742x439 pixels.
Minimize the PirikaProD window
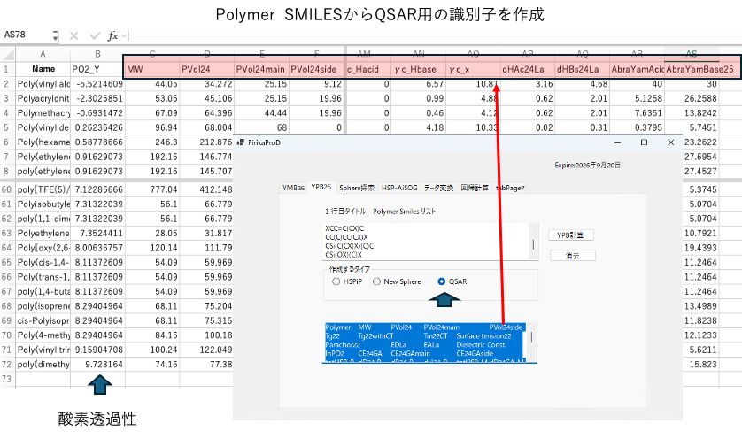coord(617,142)
